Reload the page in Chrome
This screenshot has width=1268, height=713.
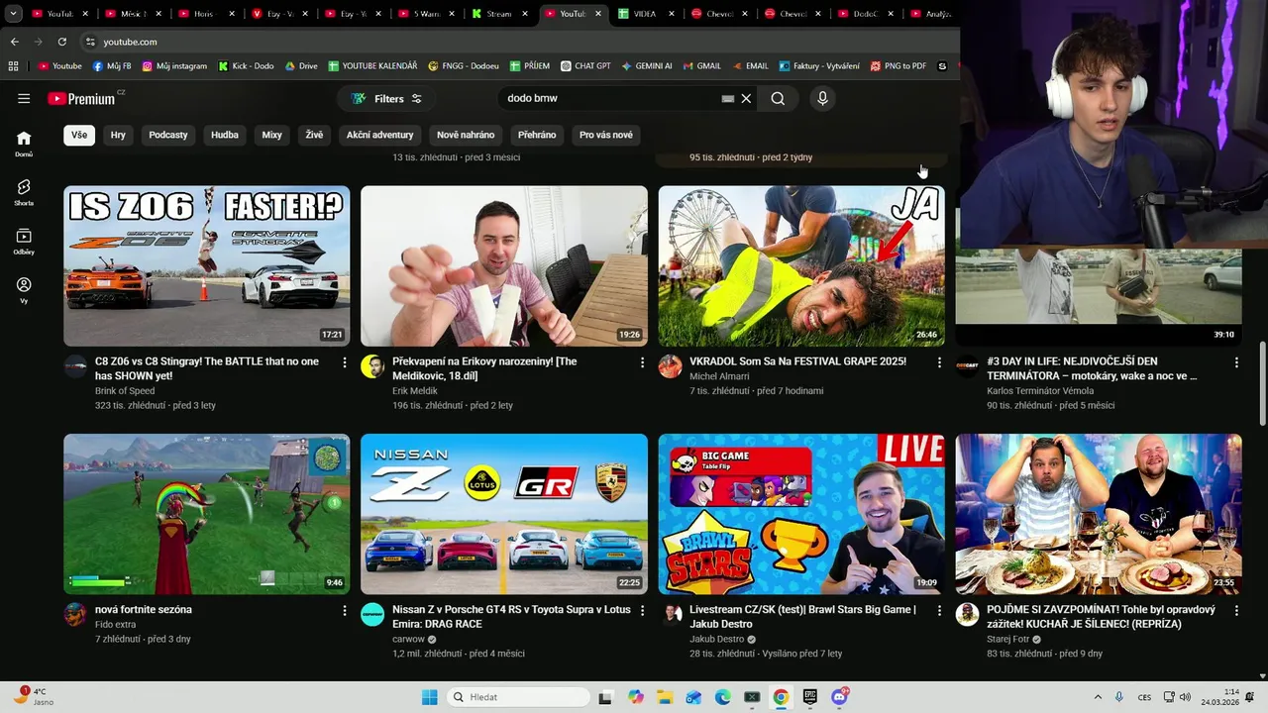(x=61, y=42)
